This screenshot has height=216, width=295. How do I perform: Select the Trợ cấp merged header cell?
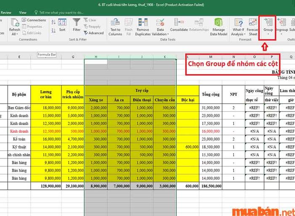coord(142,91)
